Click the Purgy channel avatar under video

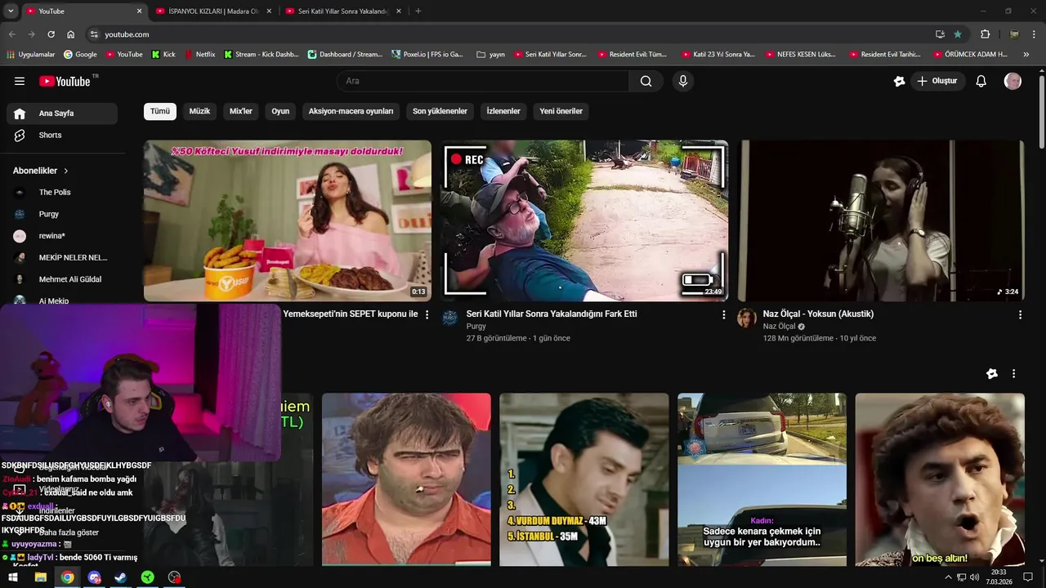click(450, 318)
